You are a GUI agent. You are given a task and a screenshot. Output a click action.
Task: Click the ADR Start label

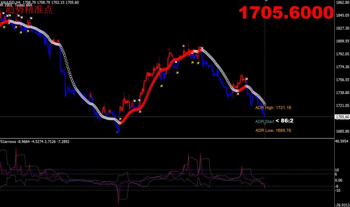coord(264,121)
